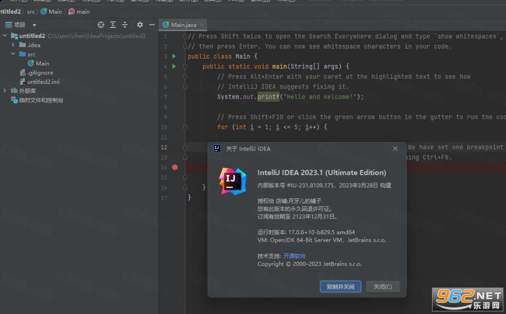This screenshot has height=314, width=506.
Task: Click the Collapse All icon in project panel
Action: pyautogui.click(x=125, y=24)
